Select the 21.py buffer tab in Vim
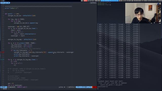Viewport: 162px width, 91px height. [x=5, y=3]
